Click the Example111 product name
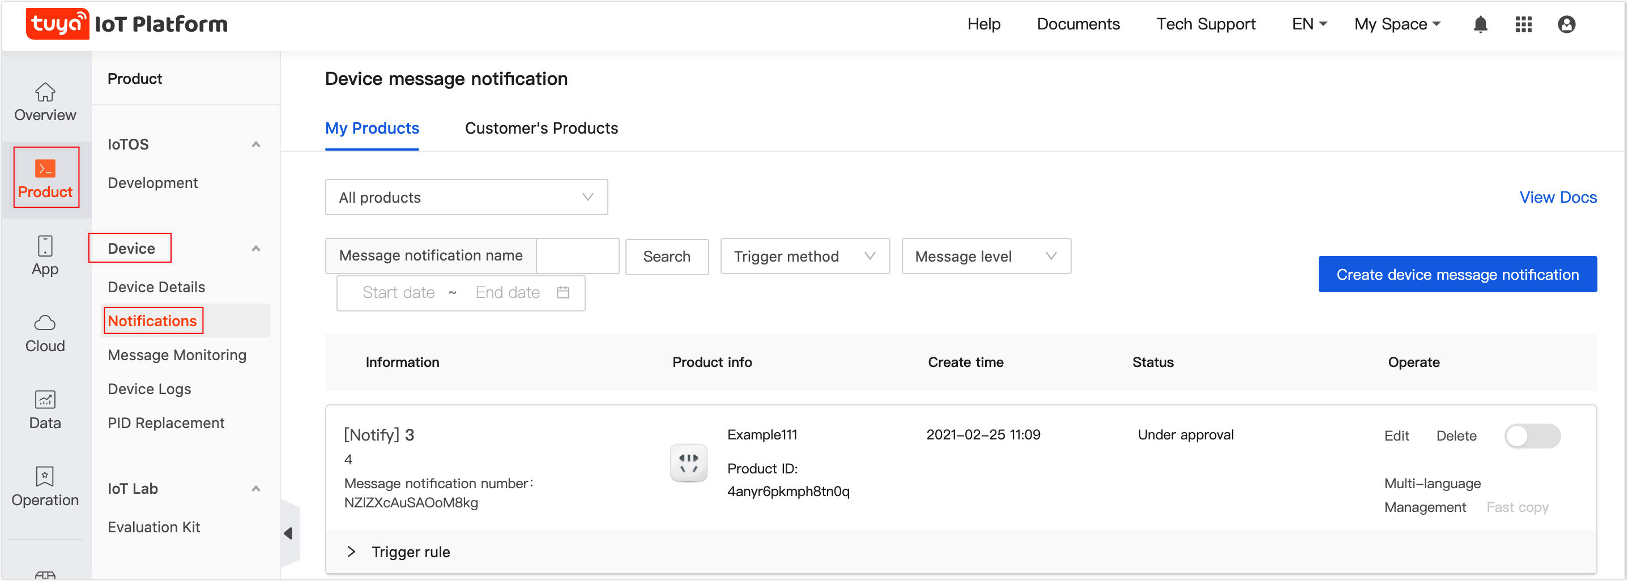This screenshot has width=1628, height=581. [x=762, y=434]
